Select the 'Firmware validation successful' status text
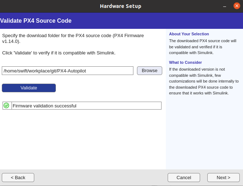243x186 pixels. coord(44,106)
